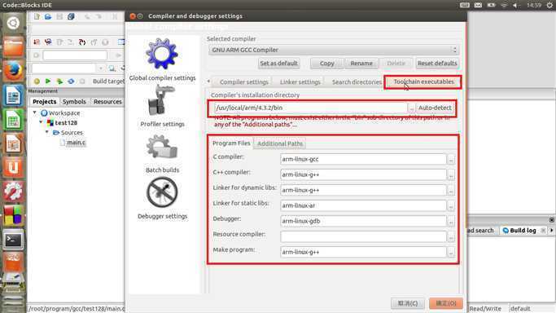Collapse the Workspace tree node

point(35,112)
